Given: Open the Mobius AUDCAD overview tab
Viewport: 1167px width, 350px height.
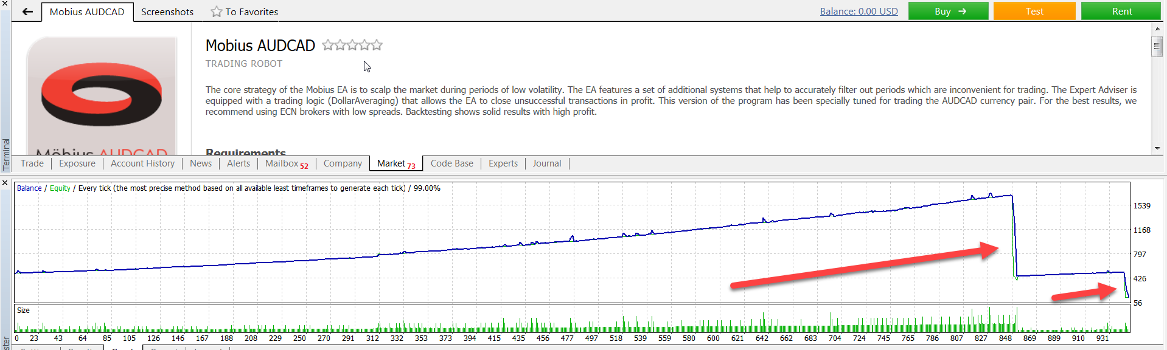Looking at the screenshot, I should [x=87, y=12].
